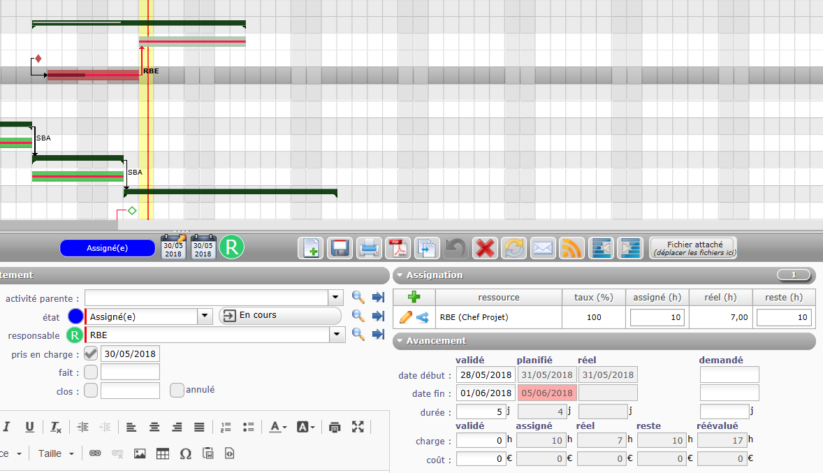Toggle the 'pris en charge' checkbox
The width and height of the screenshot is (823, 473).
click(91, 354)
